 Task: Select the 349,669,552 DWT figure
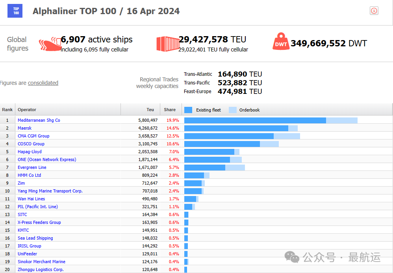(328, 44)
